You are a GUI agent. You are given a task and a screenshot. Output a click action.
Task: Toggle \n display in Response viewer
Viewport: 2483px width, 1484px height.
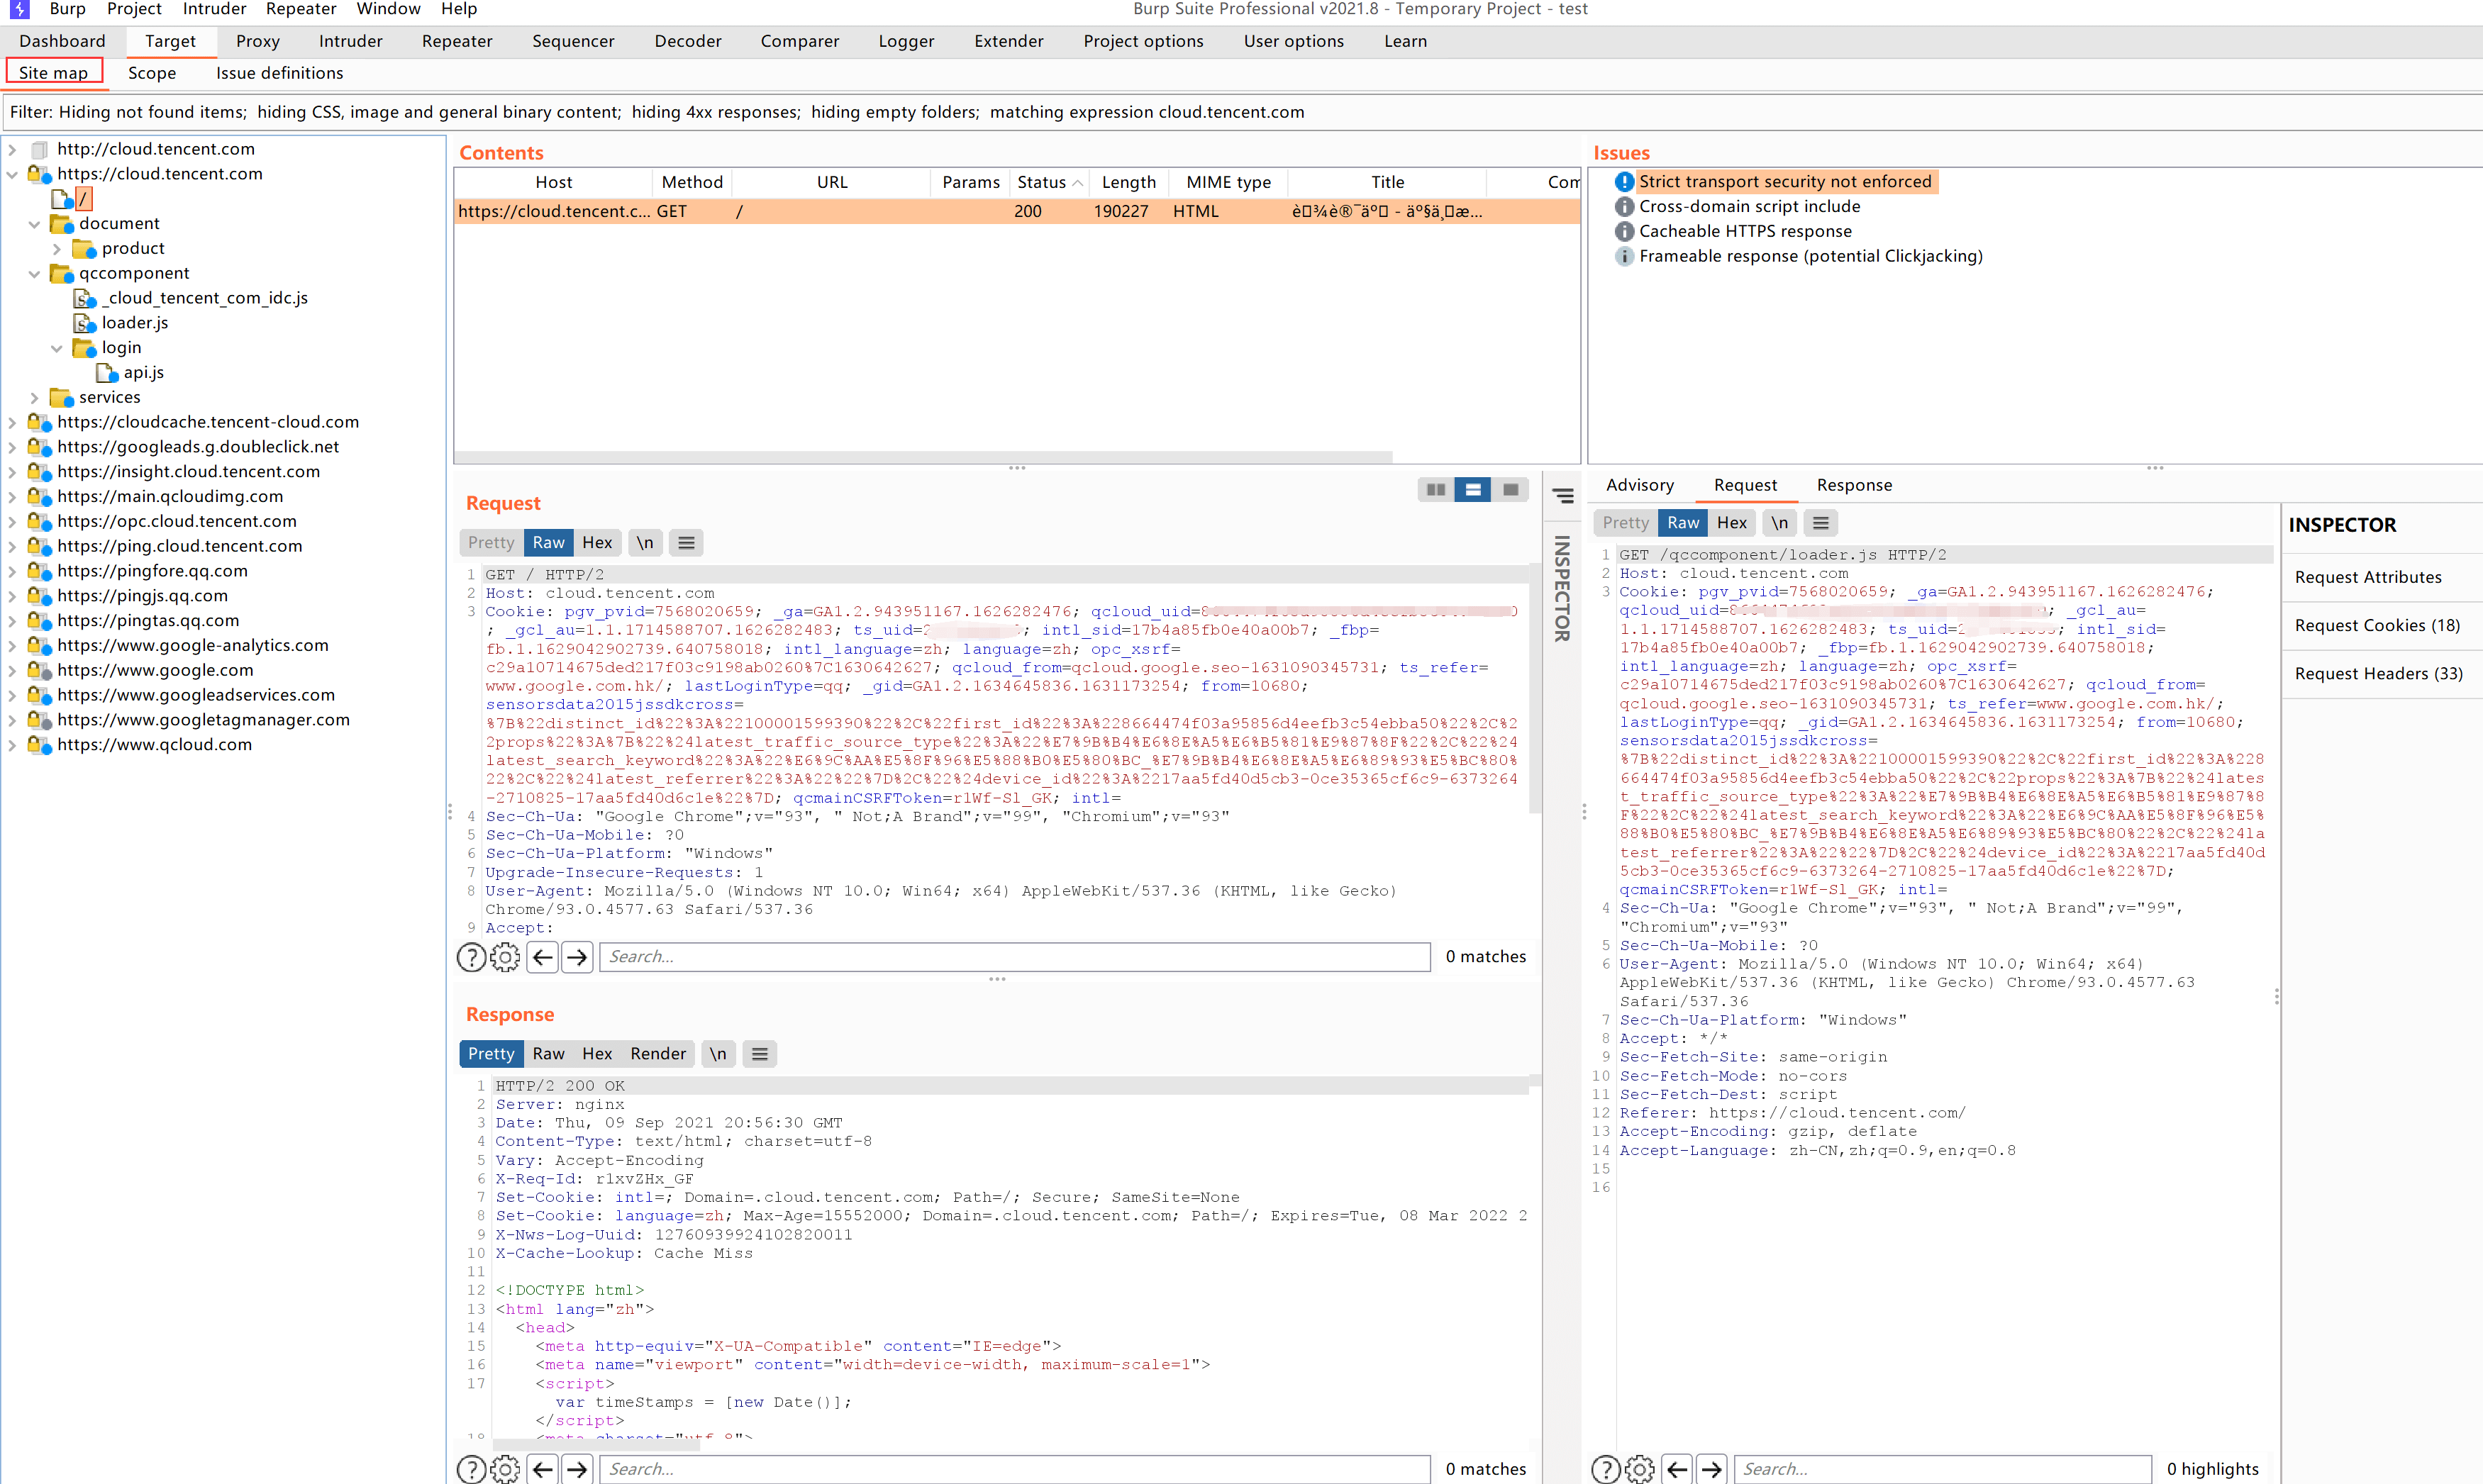(x=718, y=1054)
